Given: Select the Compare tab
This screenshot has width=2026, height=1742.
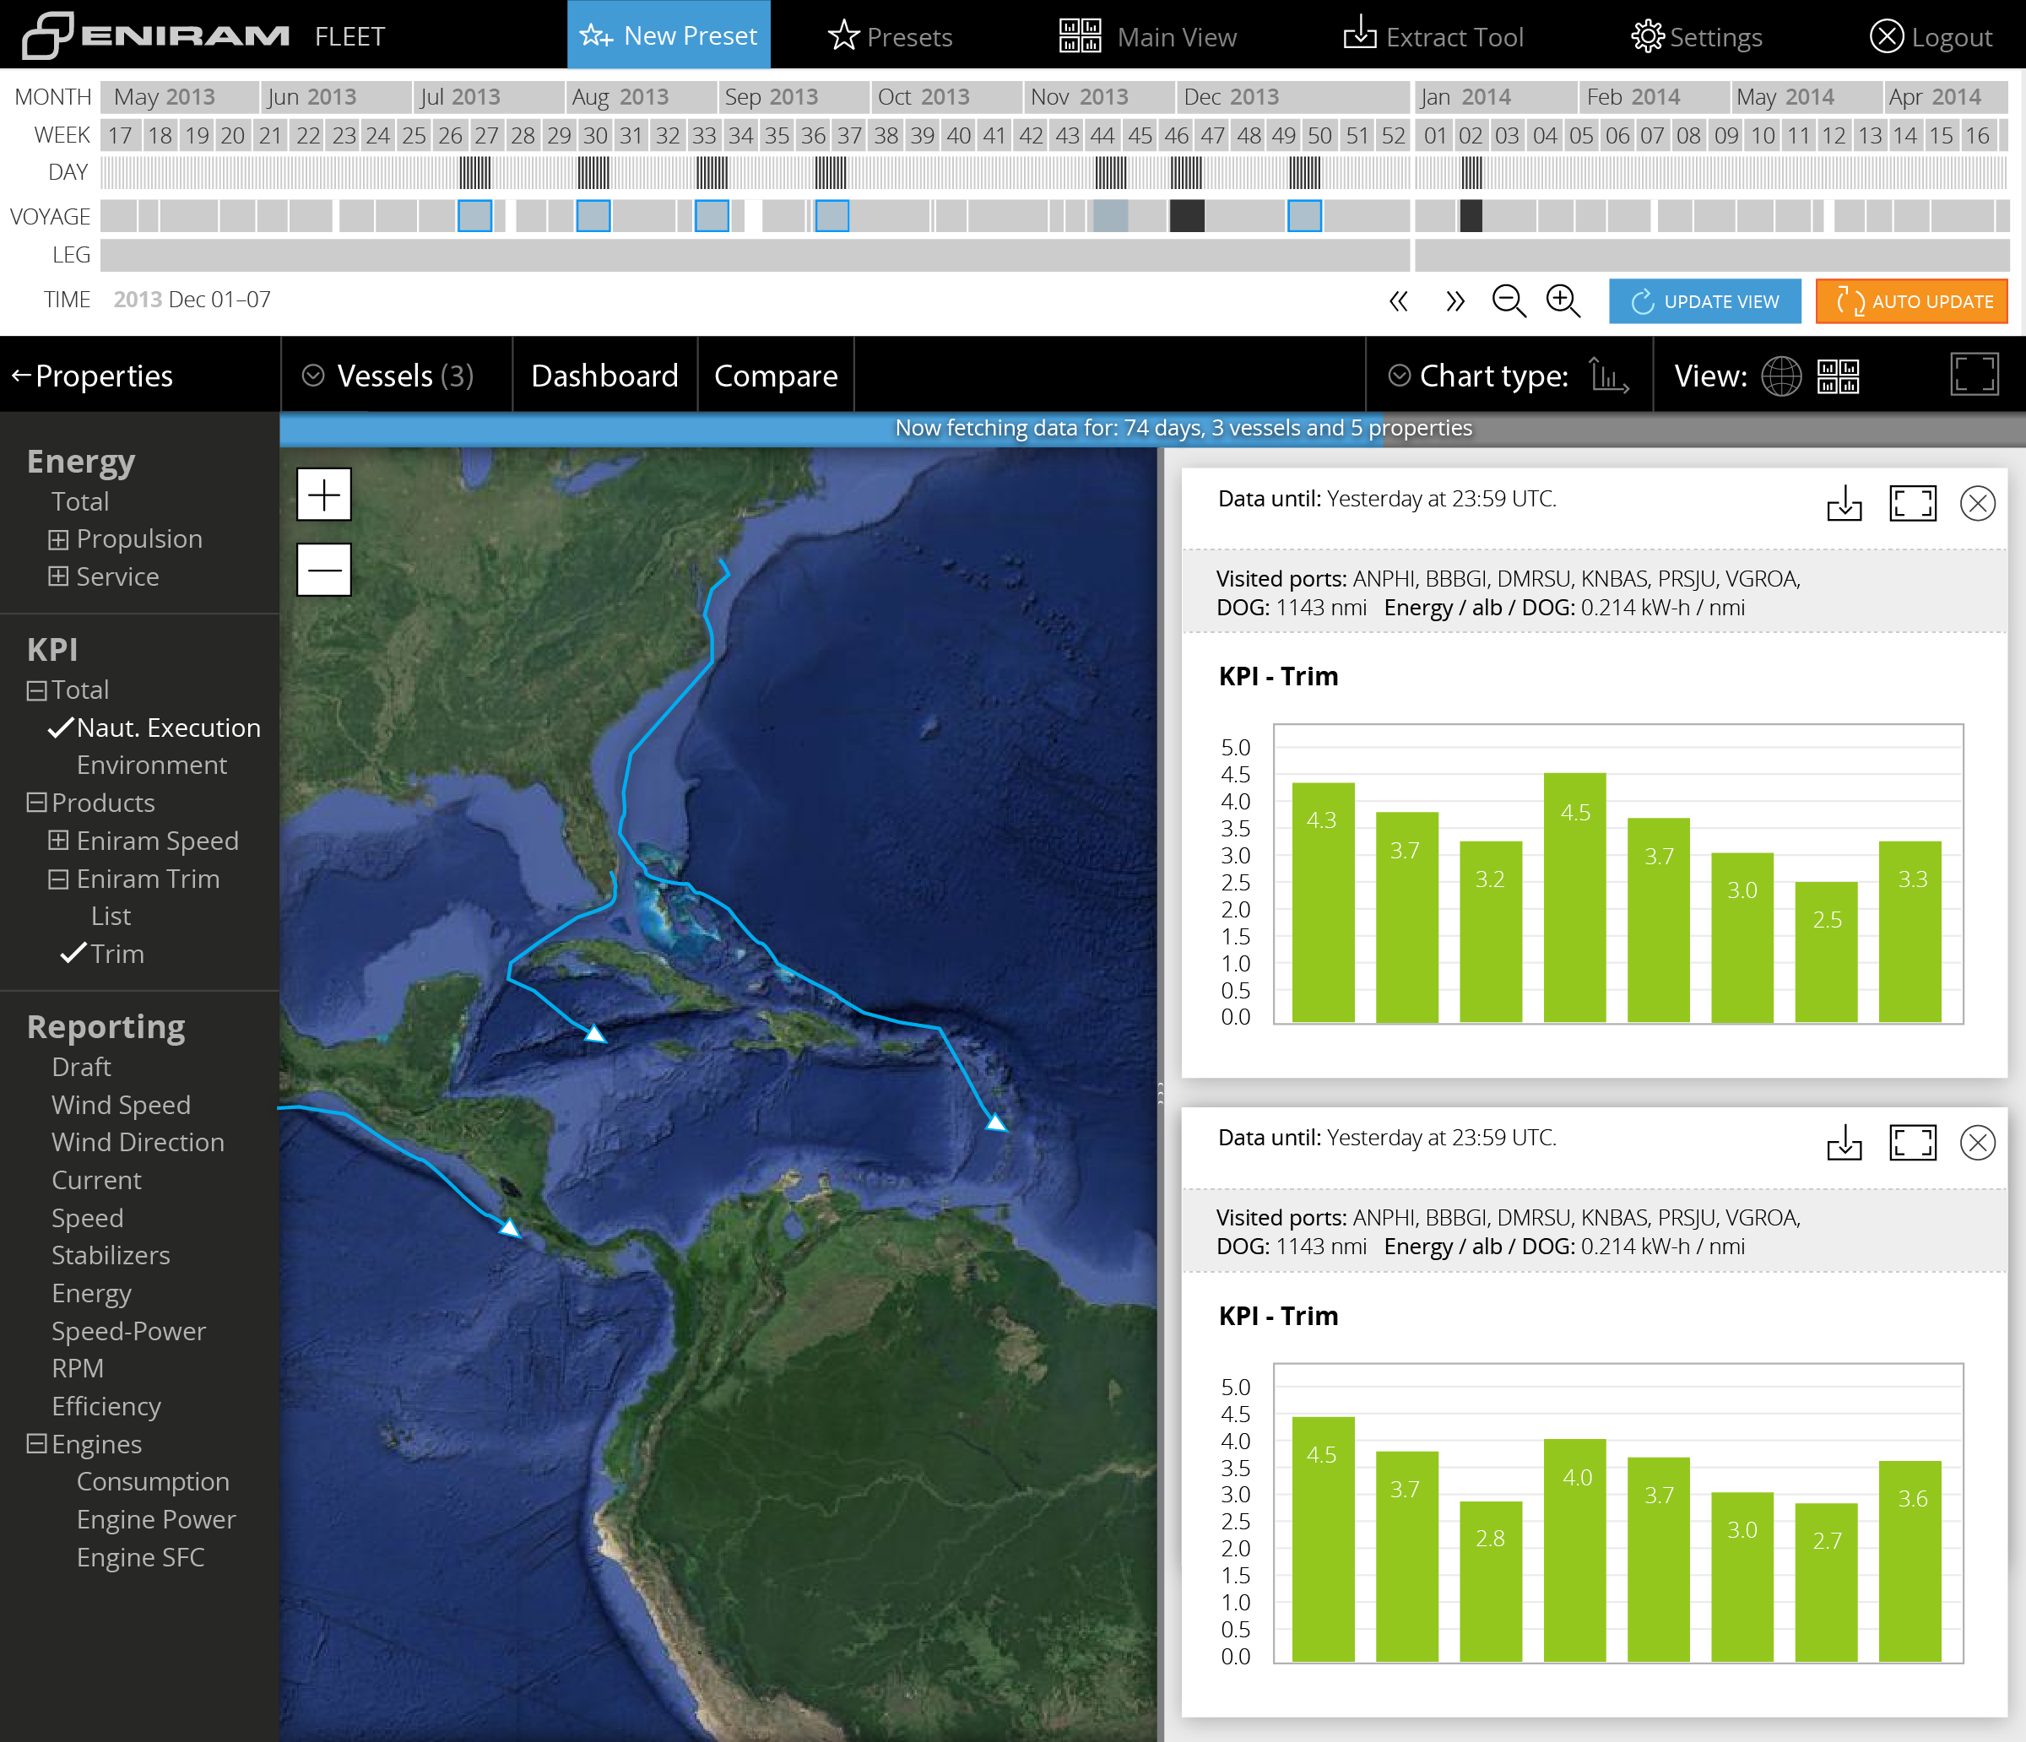Looking at the screenshot, I should tap(777, 374).
